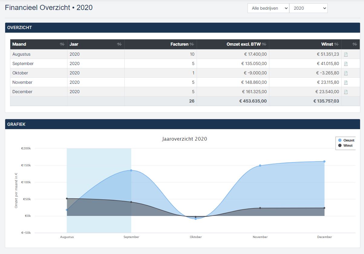Select the December Winst point on the chart
Screen dimensions: 364x254
click(x=324, y=208)
